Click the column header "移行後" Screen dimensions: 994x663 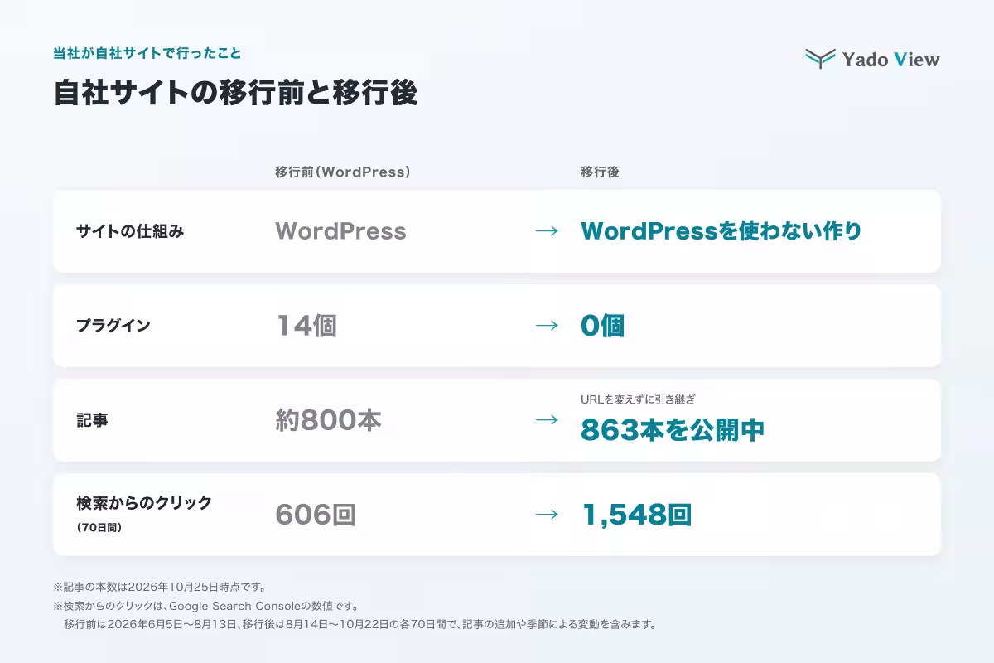point(601,172)
